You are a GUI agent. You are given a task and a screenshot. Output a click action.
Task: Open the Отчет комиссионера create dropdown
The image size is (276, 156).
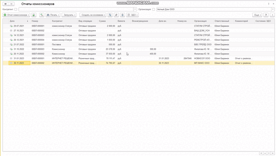point(16,15)
